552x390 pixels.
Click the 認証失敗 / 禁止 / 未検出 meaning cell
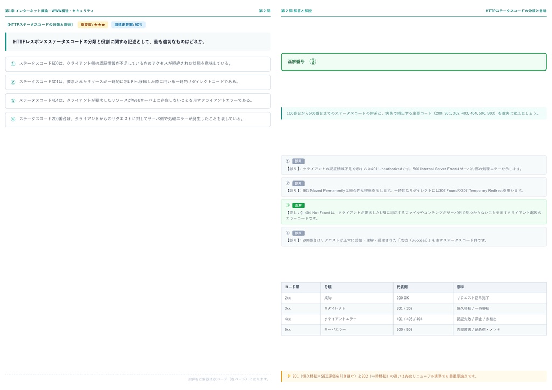click(500, 319)
